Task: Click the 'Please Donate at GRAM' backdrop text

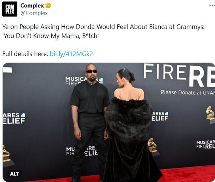Action: 188,93
